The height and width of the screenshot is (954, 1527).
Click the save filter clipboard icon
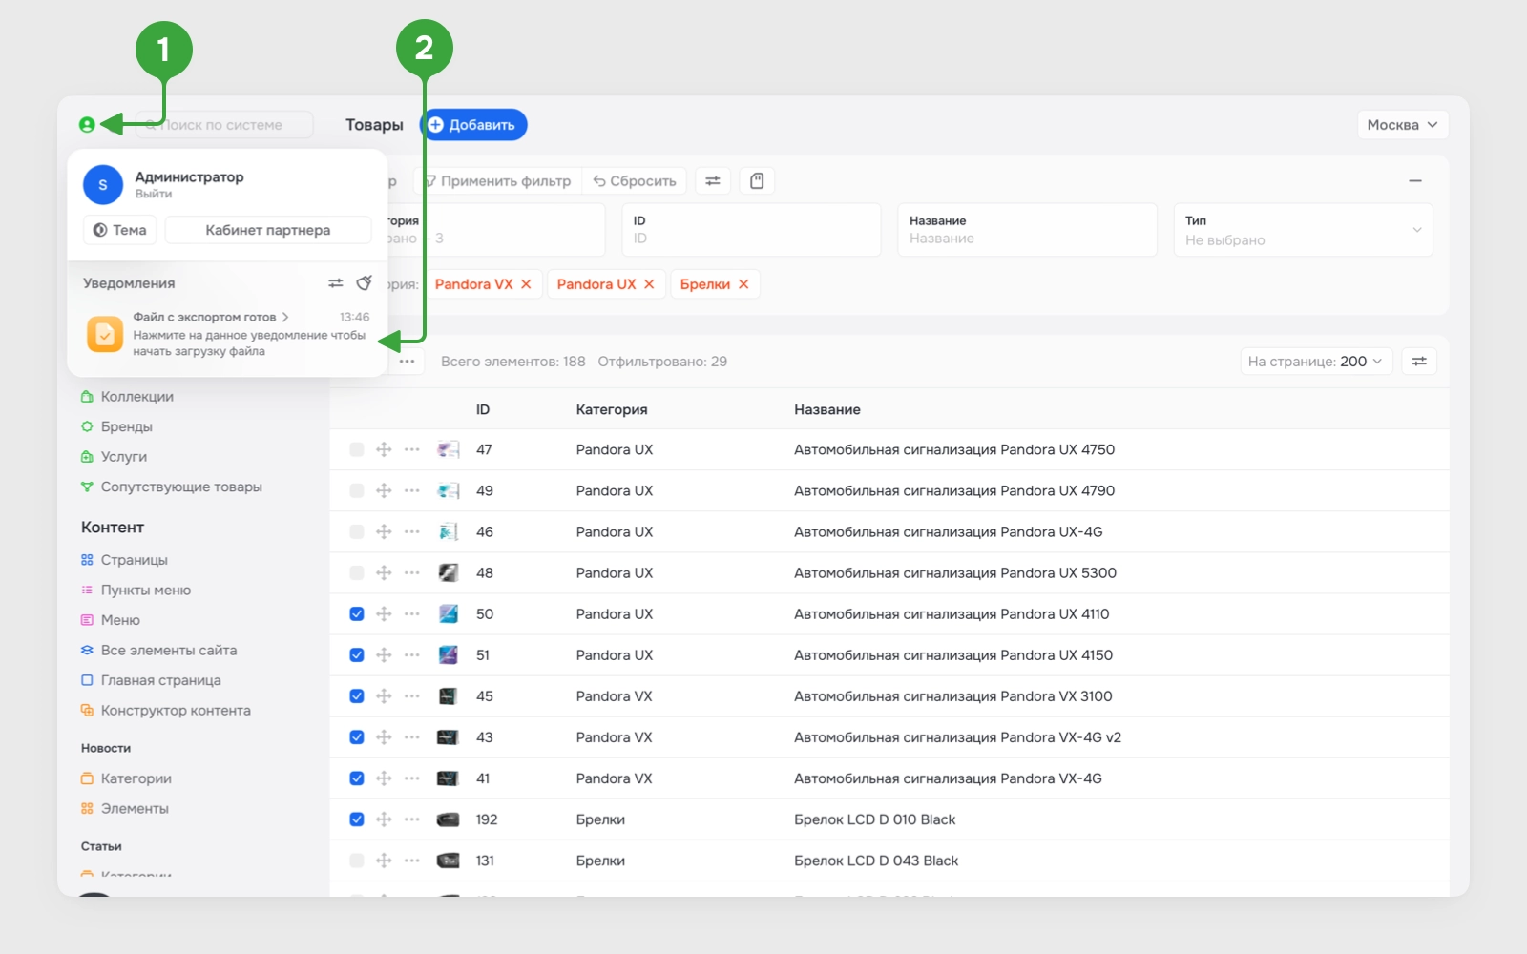tap(757, 181)
